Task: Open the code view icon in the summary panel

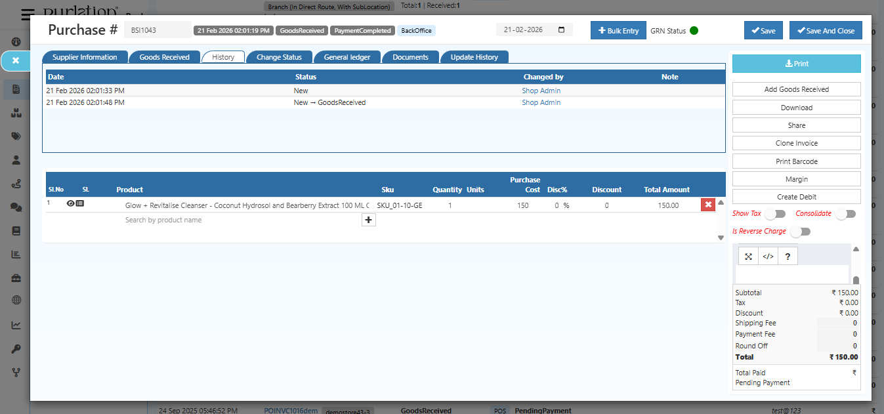Action: [767, 256]
